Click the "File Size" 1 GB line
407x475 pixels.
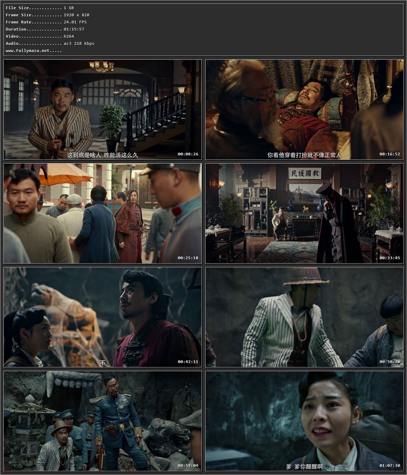point(40,8)
